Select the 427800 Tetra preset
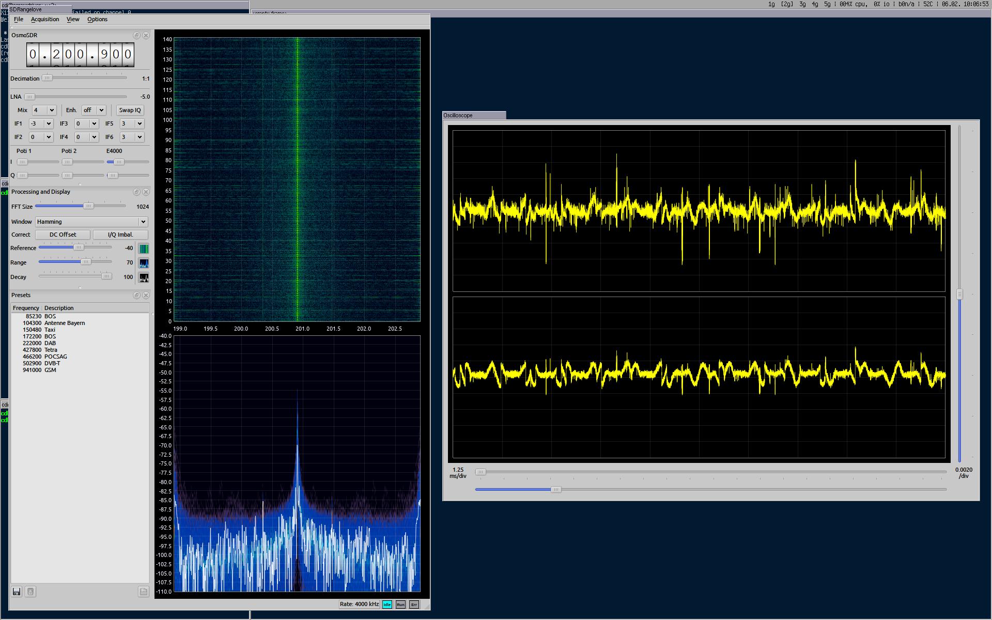 point(80,350)
